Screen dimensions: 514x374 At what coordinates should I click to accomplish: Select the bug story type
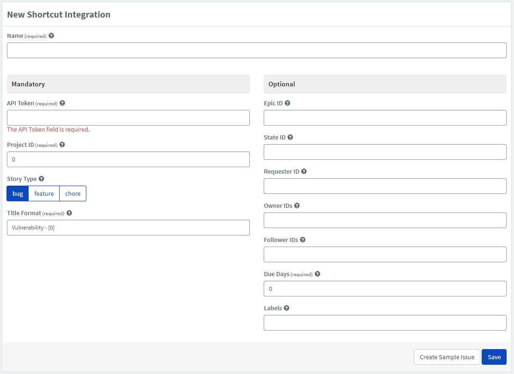point(18,193)
